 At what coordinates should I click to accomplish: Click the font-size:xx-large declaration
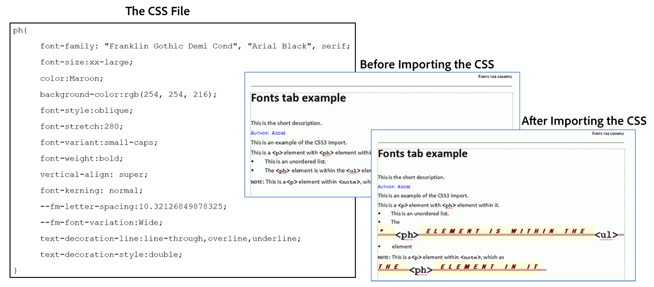(x=86, y=62)
